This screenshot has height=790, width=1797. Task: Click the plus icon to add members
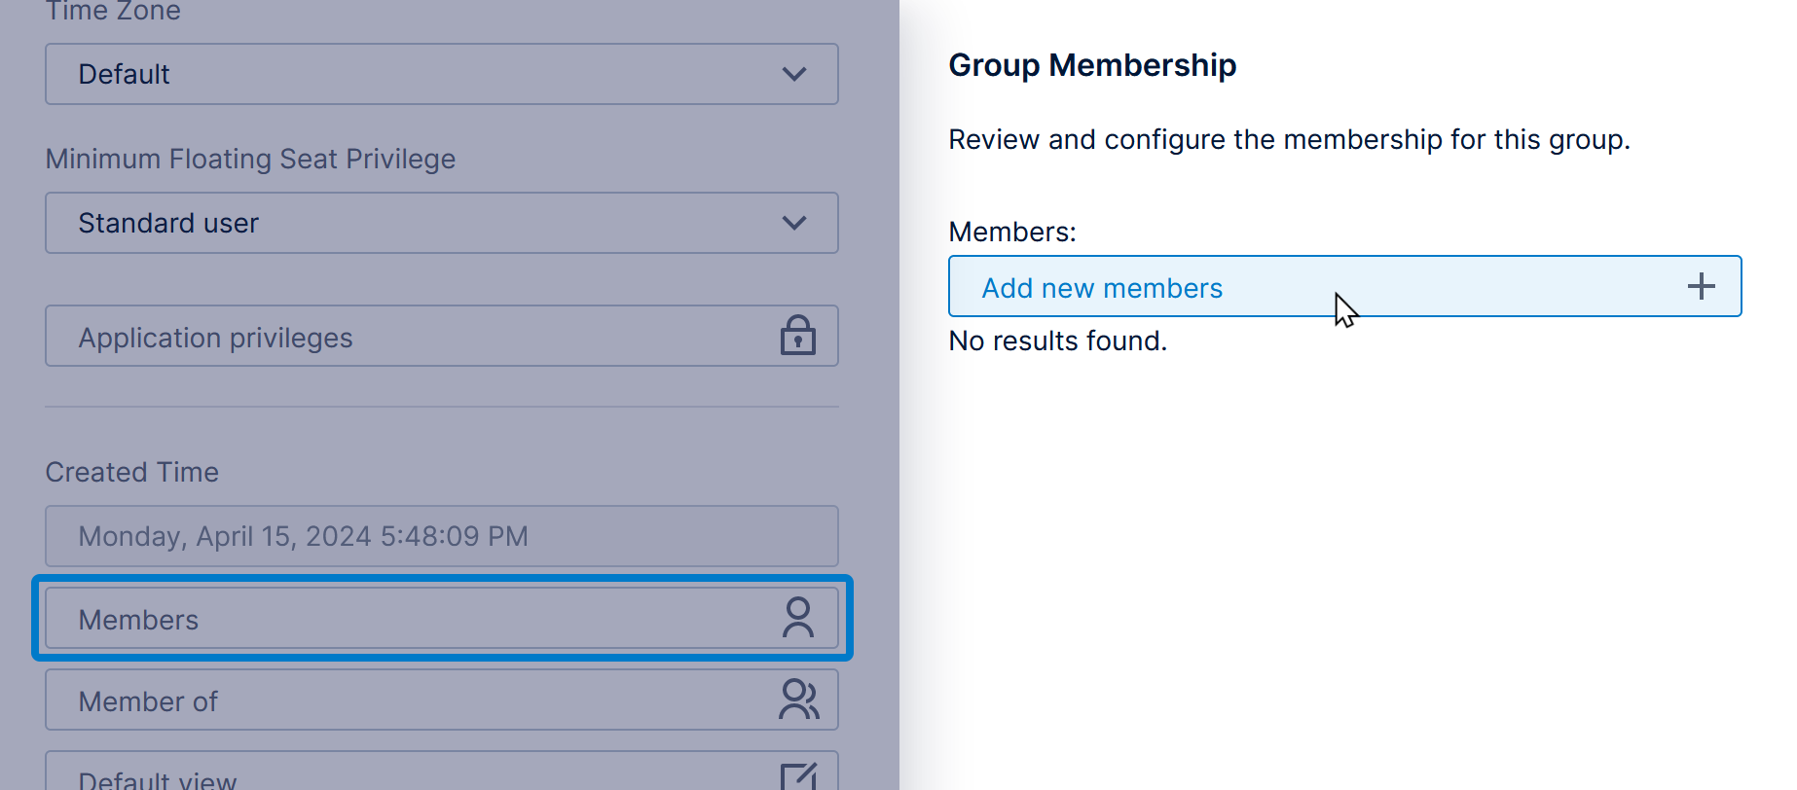1702,286
